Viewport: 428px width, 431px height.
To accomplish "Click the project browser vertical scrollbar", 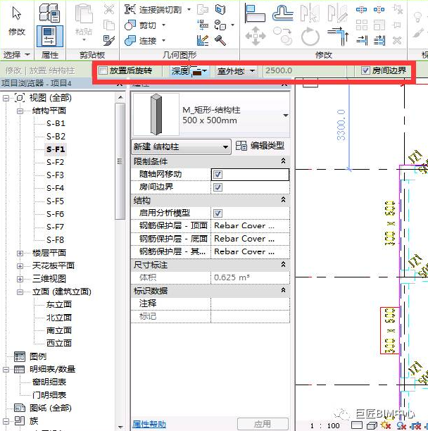I will [x=120, y=161].
